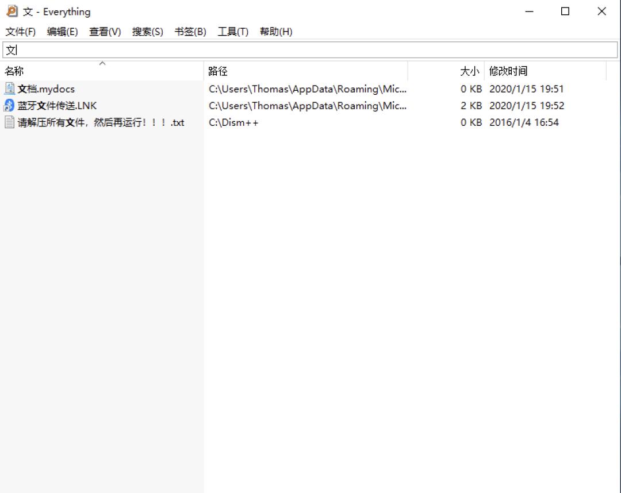Image resolution: width=621 pixels, height=493 pixels.
Task: Open the 查看(V) menu
Action: 105,32
